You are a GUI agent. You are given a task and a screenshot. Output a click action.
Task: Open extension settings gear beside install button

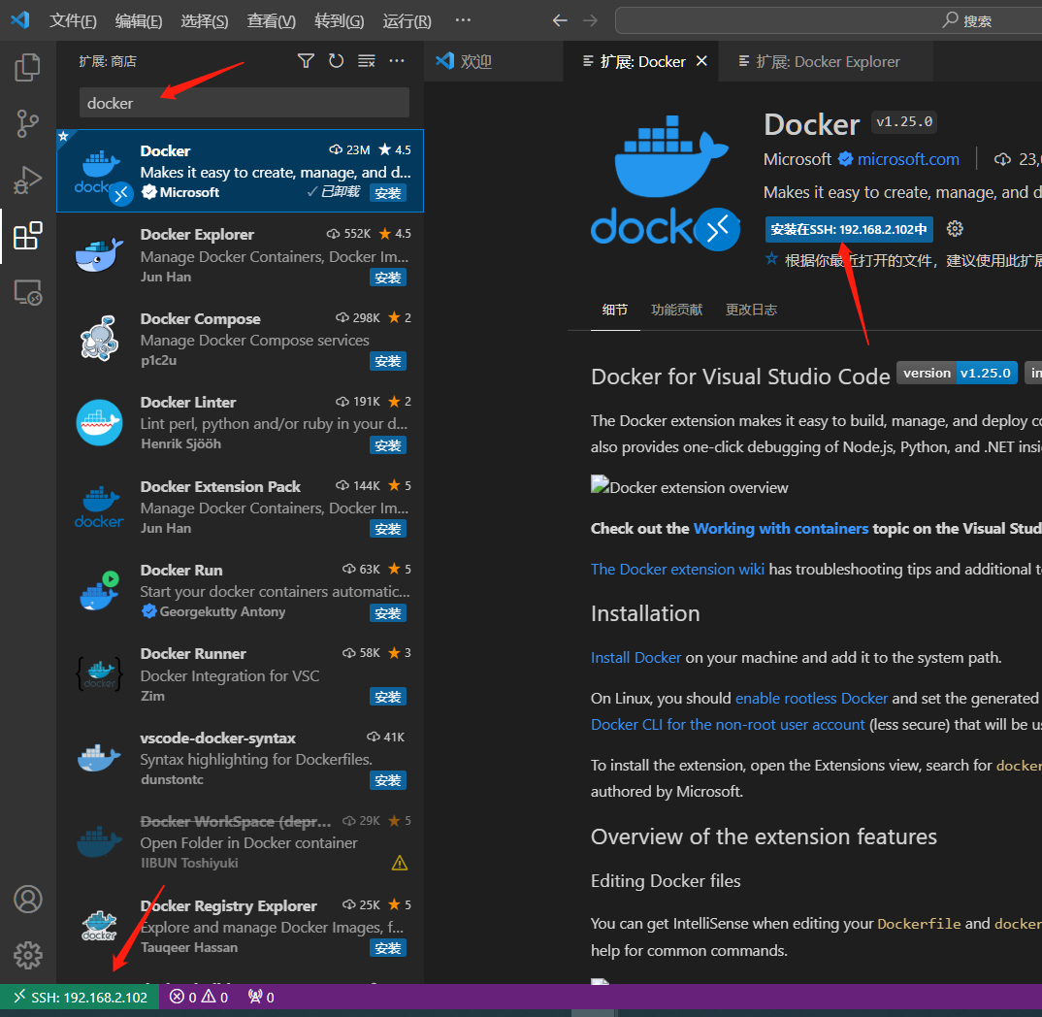(955, 229)
